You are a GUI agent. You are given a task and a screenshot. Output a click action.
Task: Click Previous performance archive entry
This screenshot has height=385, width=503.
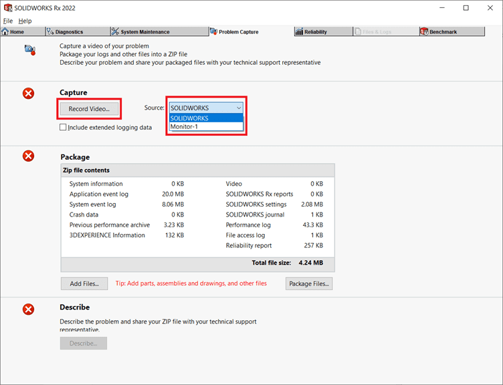(x=110, y=225)
